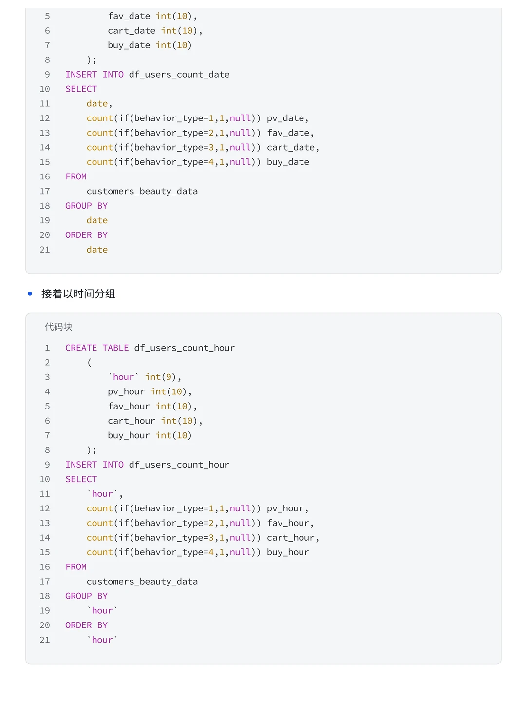Click pv_hour int(10) column definition
The image size is (526, 702).
[x=150, y=391]
